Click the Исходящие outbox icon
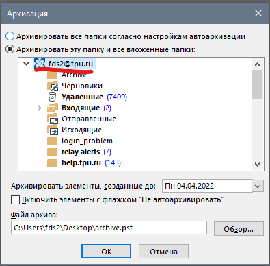The width and height of the screenshot is (270, 266). pyautogui.click(x=53, y=130)
